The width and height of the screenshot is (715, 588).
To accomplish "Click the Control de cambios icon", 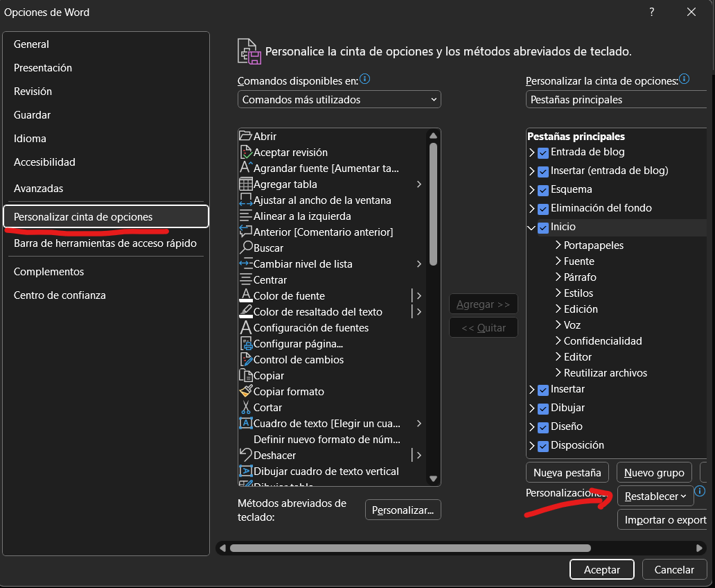I will click(245, 359).
